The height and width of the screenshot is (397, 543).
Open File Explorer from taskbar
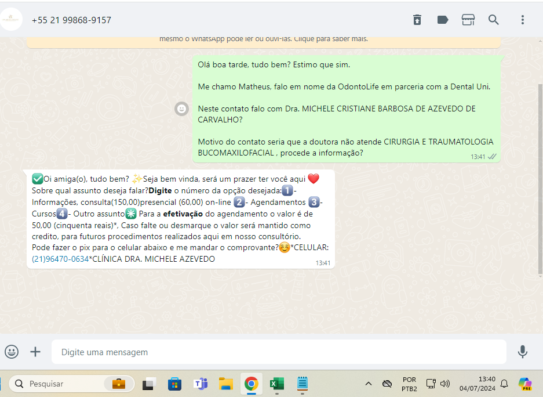[226, 384]
